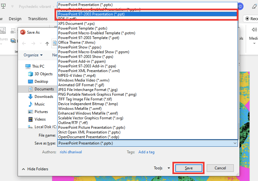Screen dimensions: 258x181
Task: Open the presentation mode icon at top-left
Action: click(3, 6)
